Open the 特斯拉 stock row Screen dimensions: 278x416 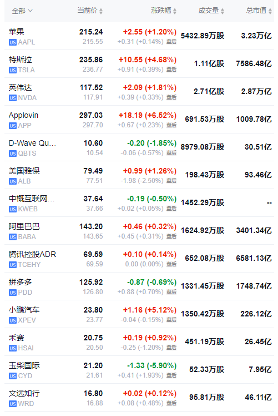[139, 64]
